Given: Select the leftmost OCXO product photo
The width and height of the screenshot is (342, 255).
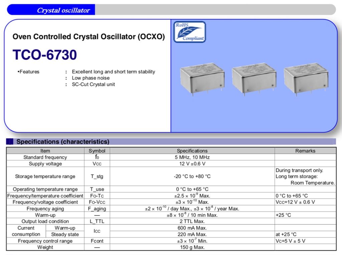Looking at the screenshot, I should tap(202, 79).
